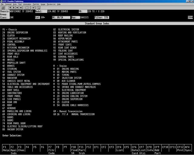Select group 78 ELECTRIC SLIDING/LIFTING ROOF

click(x=22, y=127)
